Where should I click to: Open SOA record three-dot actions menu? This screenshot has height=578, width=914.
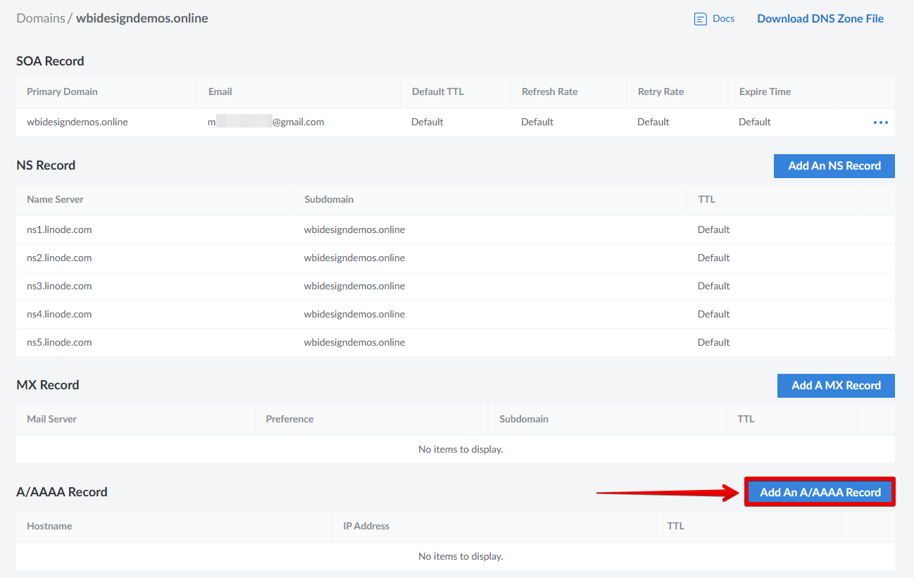pyautogui.click(x=880, y=122)
